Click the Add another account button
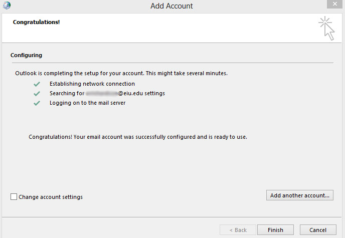The width and height of the screenshot is (345, 238). [299, 195]
